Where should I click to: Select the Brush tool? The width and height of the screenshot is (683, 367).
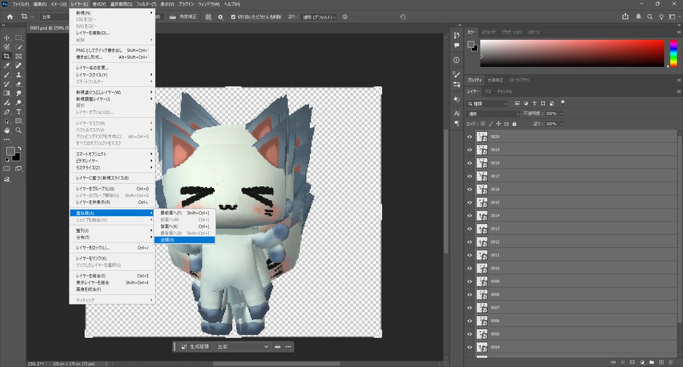7,75
